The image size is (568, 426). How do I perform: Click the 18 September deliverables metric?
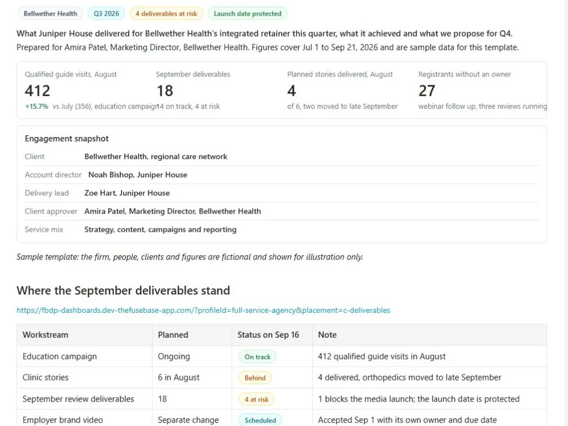[x=165, y=90]
